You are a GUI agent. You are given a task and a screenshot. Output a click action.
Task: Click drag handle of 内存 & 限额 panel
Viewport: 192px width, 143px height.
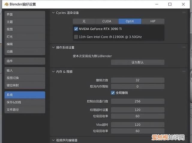[x=184, y=71]
